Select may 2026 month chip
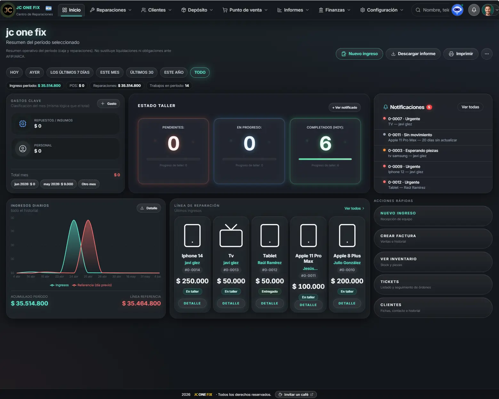The height and width of the screenshot is (399, 499). [58, 184]
